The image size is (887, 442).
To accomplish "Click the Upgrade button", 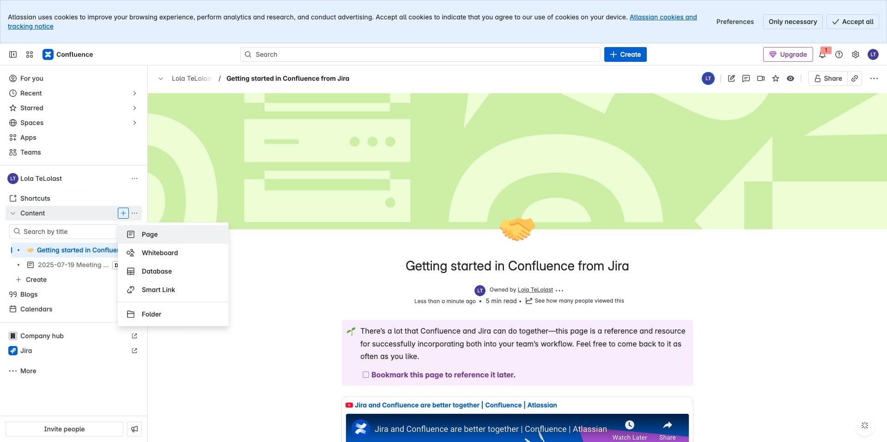I will [788, 54].
